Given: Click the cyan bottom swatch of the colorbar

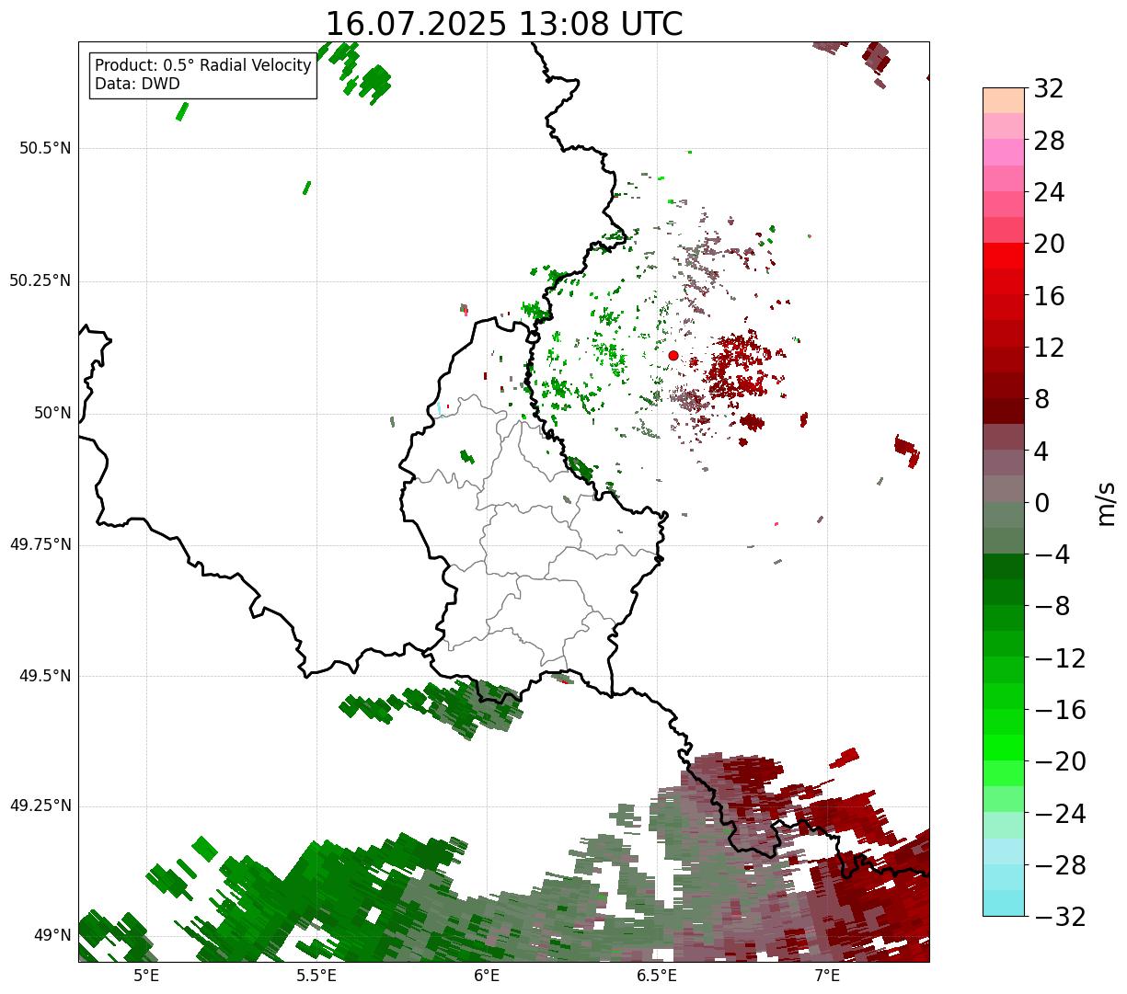Looking at the screenshot, I should click(1003, 903).
